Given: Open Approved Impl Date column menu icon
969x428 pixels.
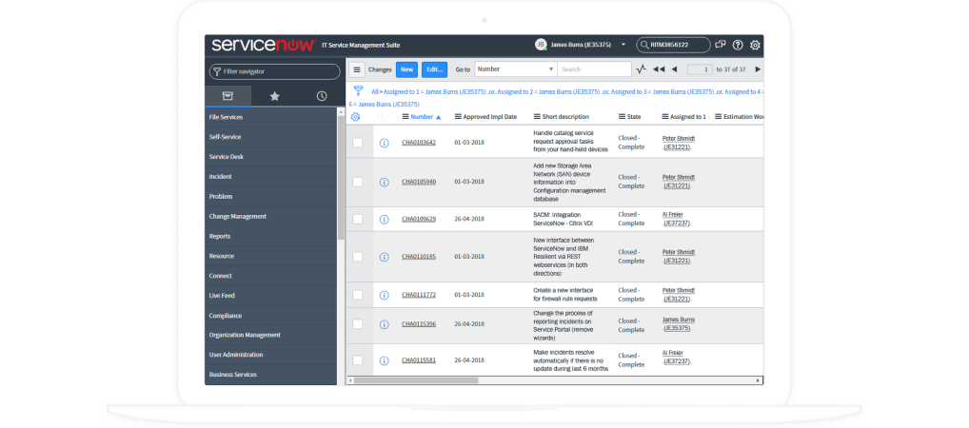Looking at the screenshot, I should click(458, 117).
